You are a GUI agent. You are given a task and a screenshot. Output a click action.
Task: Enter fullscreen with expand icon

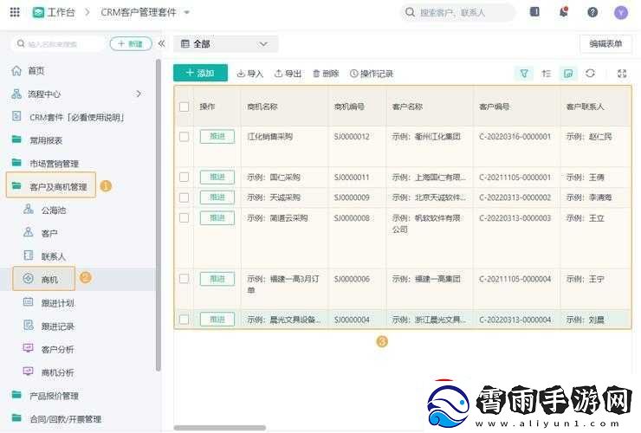622,74
